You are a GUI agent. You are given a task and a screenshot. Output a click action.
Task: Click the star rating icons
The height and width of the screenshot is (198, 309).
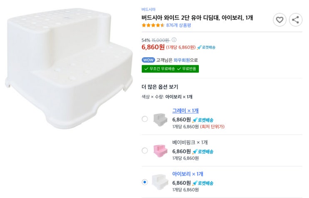[153, 25]
